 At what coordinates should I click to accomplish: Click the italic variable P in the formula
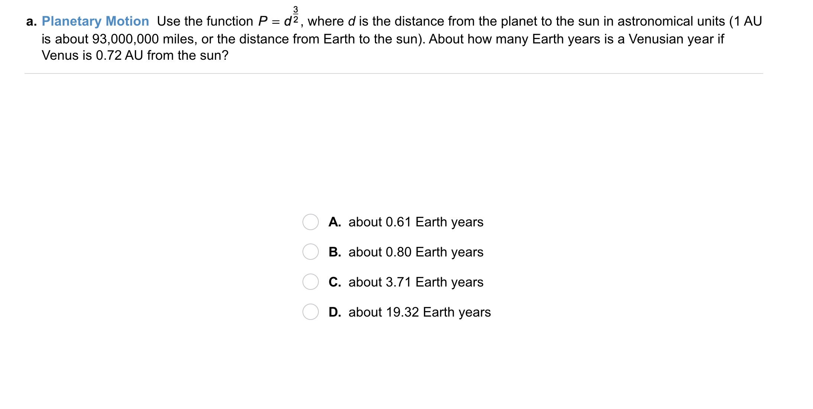click(x=262, y=22)
